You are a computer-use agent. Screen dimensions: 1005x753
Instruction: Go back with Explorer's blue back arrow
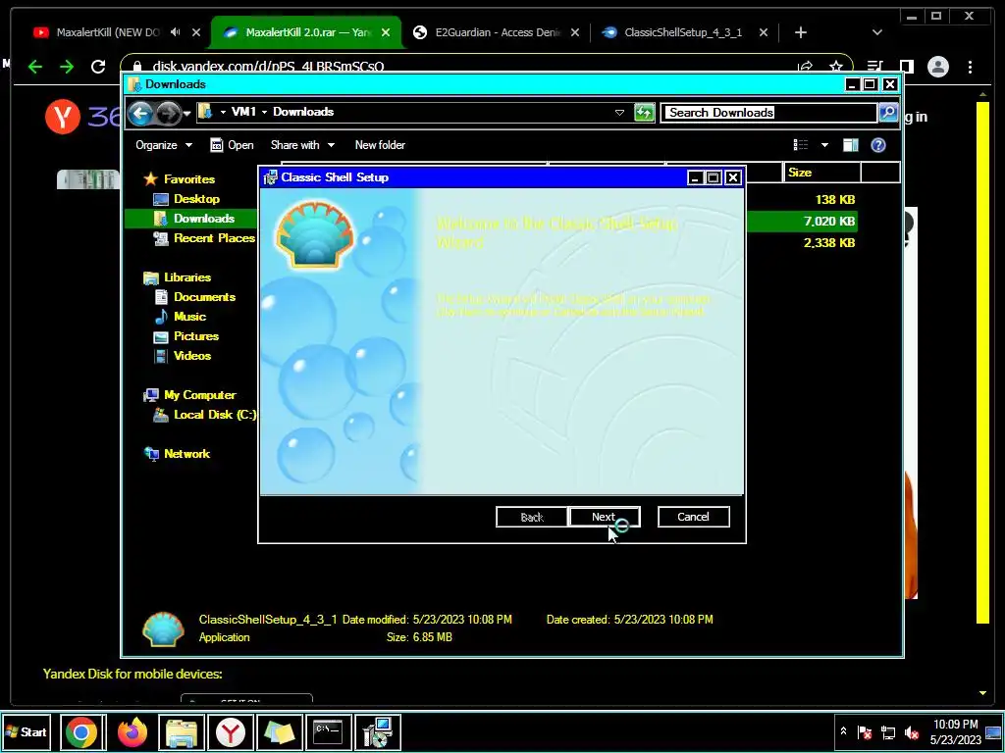click(x=140, y=114)
